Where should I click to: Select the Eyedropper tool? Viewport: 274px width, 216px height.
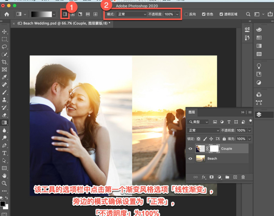[4, 77]
